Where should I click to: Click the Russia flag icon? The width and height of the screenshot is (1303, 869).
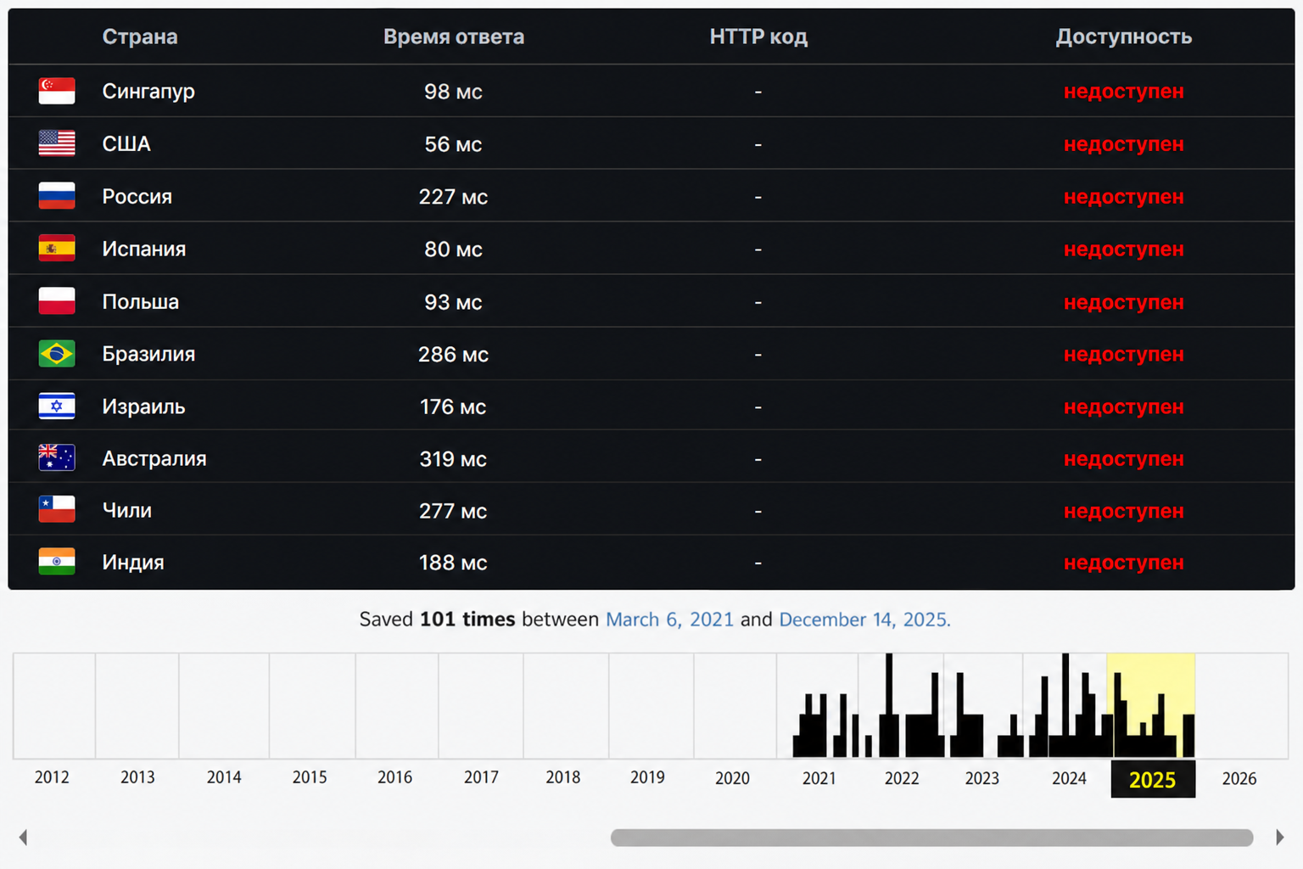[57, 196]
